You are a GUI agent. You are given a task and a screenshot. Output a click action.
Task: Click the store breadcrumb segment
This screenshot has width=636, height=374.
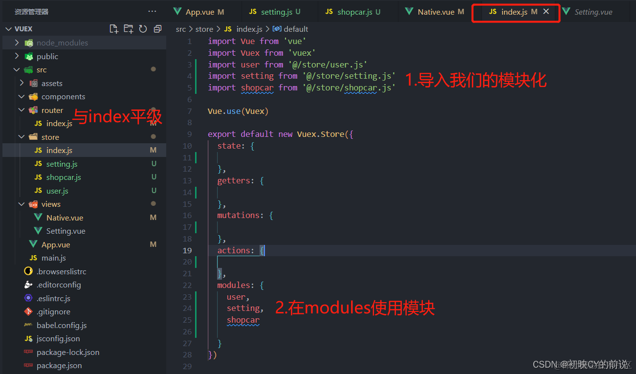tap(204, 29)
